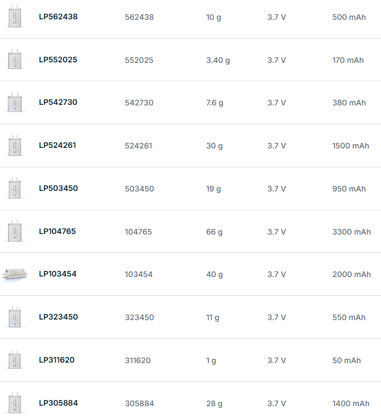This screenshot has width=381, height=420.
Task: Click the 3300 mAh capacity value
Action: point(351,232)
